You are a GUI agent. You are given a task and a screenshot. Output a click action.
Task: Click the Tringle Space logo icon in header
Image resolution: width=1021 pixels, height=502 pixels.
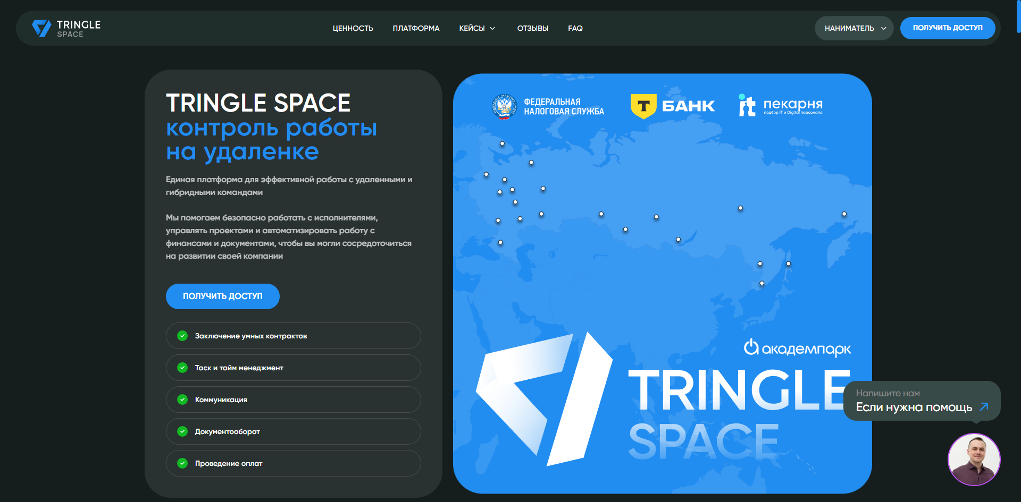click(41, 28)
